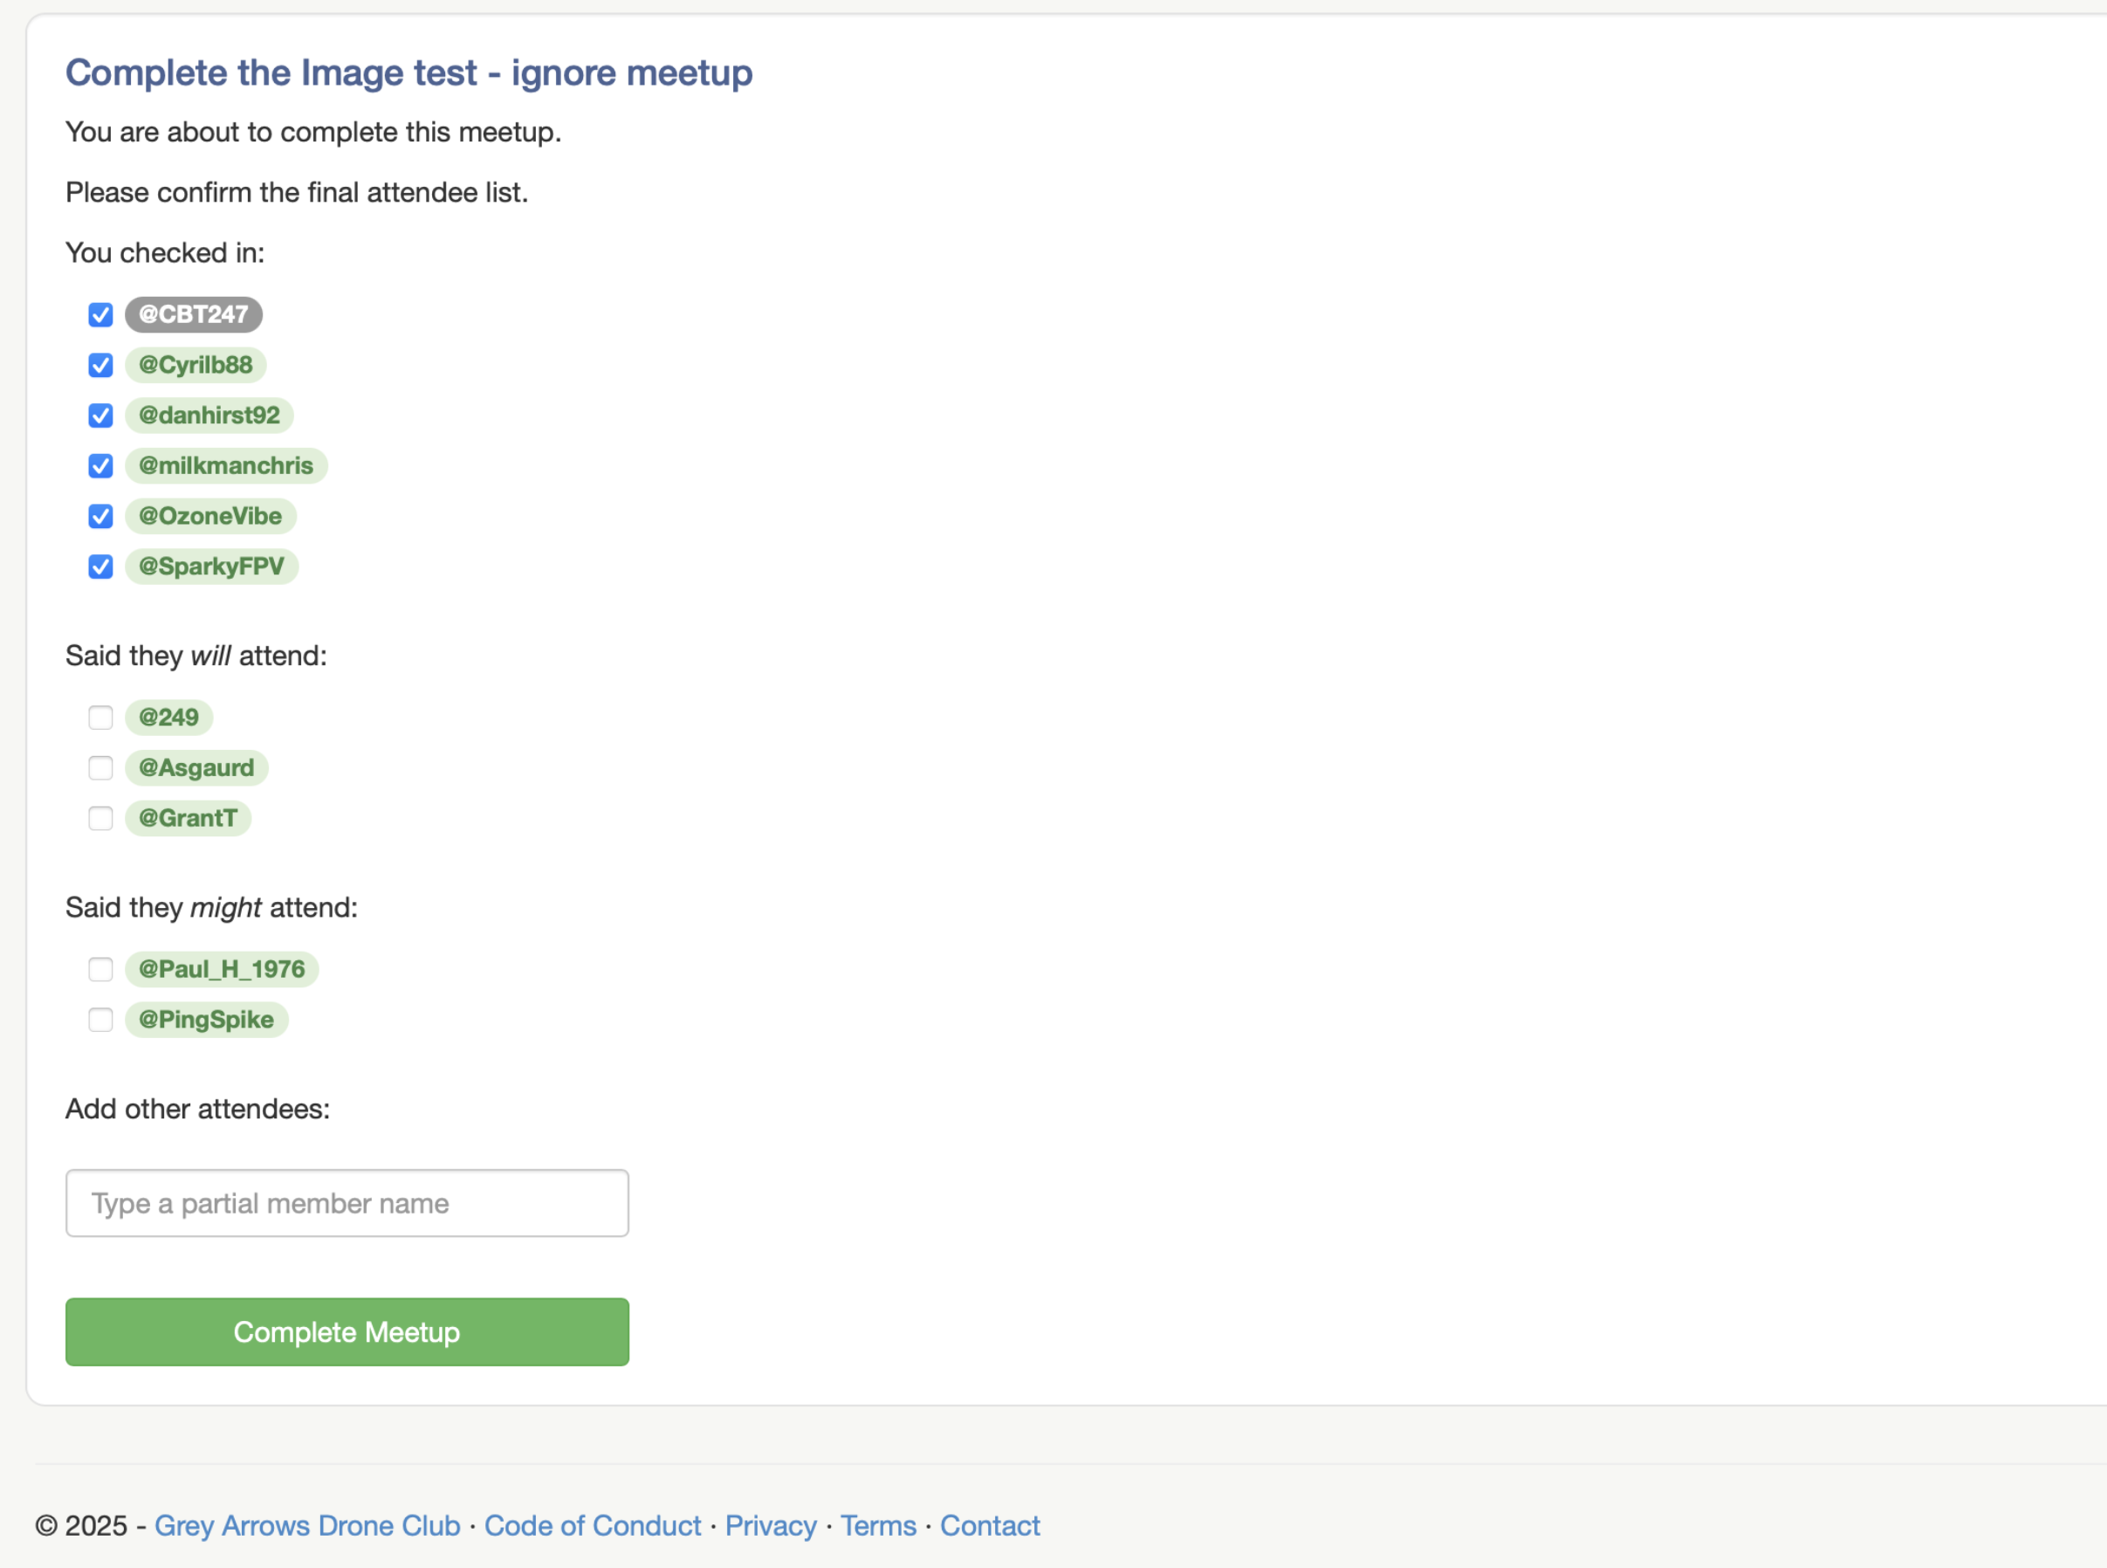Open the Code of Conduct link
2107x1568 pixels.
tap(592, 1525)
